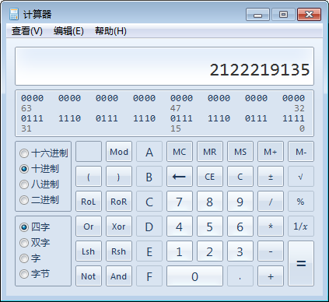Recall memory with MR button

(x=210, y=152)
